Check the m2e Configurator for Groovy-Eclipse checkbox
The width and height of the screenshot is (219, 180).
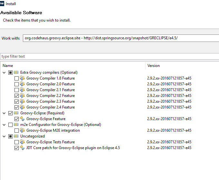click(x=10, y=125)
